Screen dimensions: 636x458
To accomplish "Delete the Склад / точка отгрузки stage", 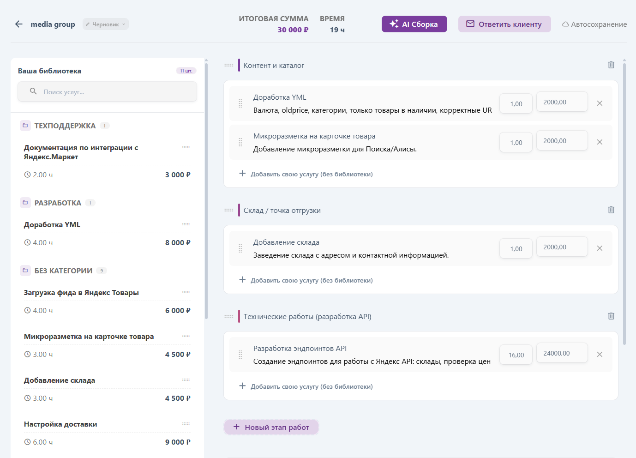I will click(611, 210).
